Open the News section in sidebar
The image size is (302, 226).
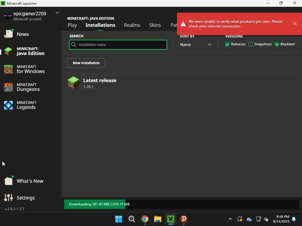(17, 34)
